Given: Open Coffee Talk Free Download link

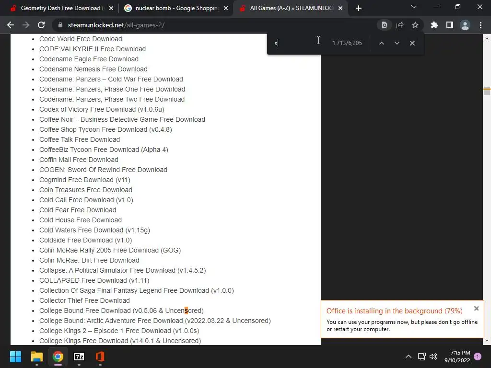Looking at the screenshot, I should click(80, 139).
